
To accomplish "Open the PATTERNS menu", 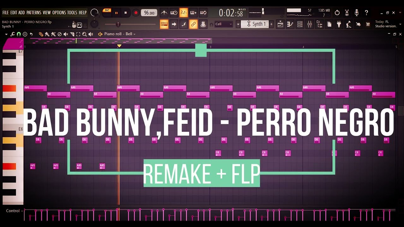I will pos(34,13).
